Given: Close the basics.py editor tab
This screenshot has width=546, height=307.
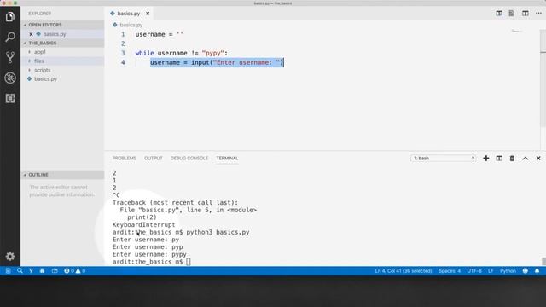Looking at the screenshot, I should pos(148,14).
